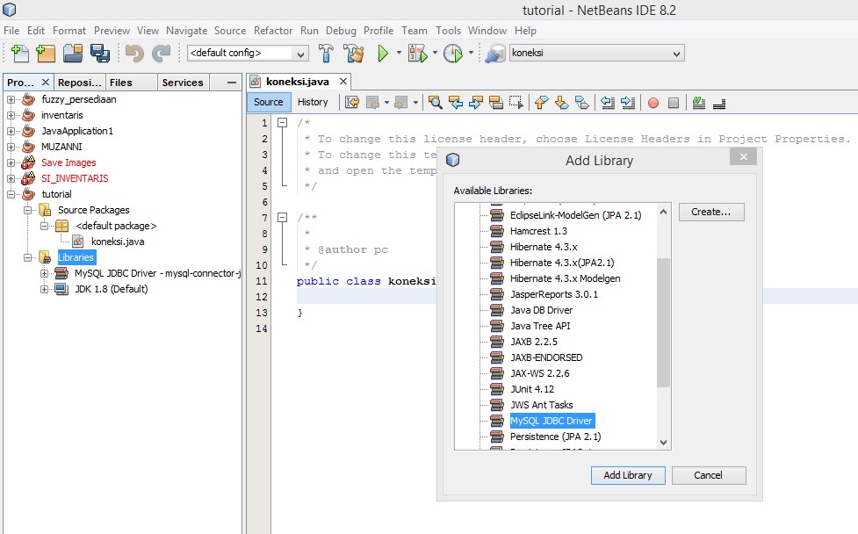Click the New Project toolbar icon
The width and height of the screenshot is (858, 534).
point(46,54)
